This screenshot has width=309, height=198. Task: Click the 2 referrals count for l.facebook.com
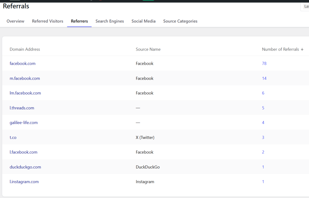pyautogui.click(x=263, y=152)
